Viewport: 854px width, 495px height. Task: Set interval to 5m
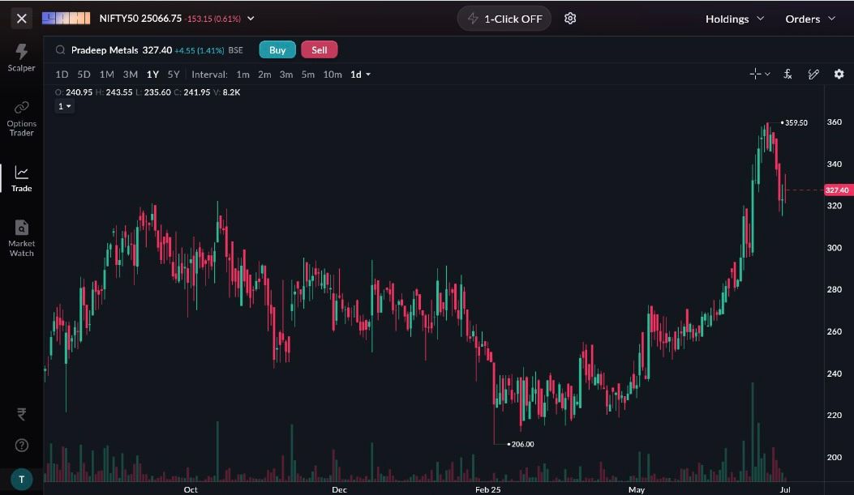click(307, 75)
